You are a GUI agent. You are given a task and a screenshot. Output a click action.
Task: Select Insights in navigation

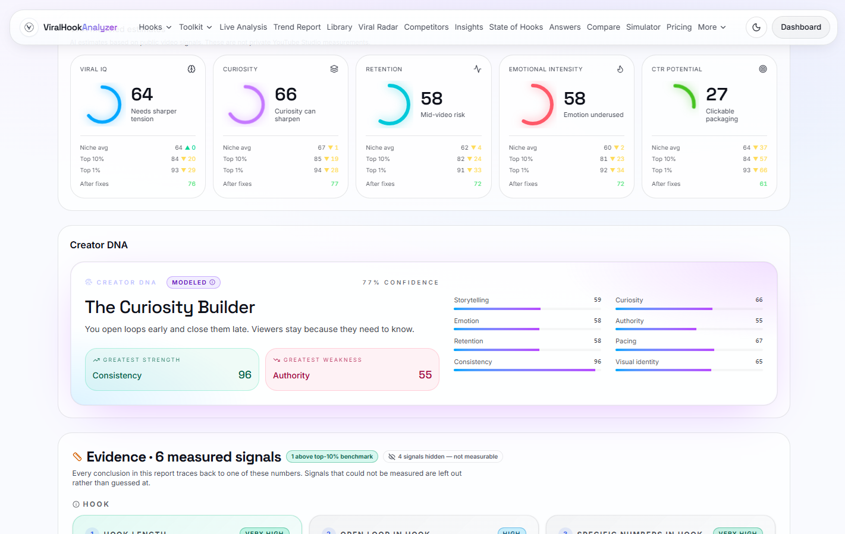[469, 27]
